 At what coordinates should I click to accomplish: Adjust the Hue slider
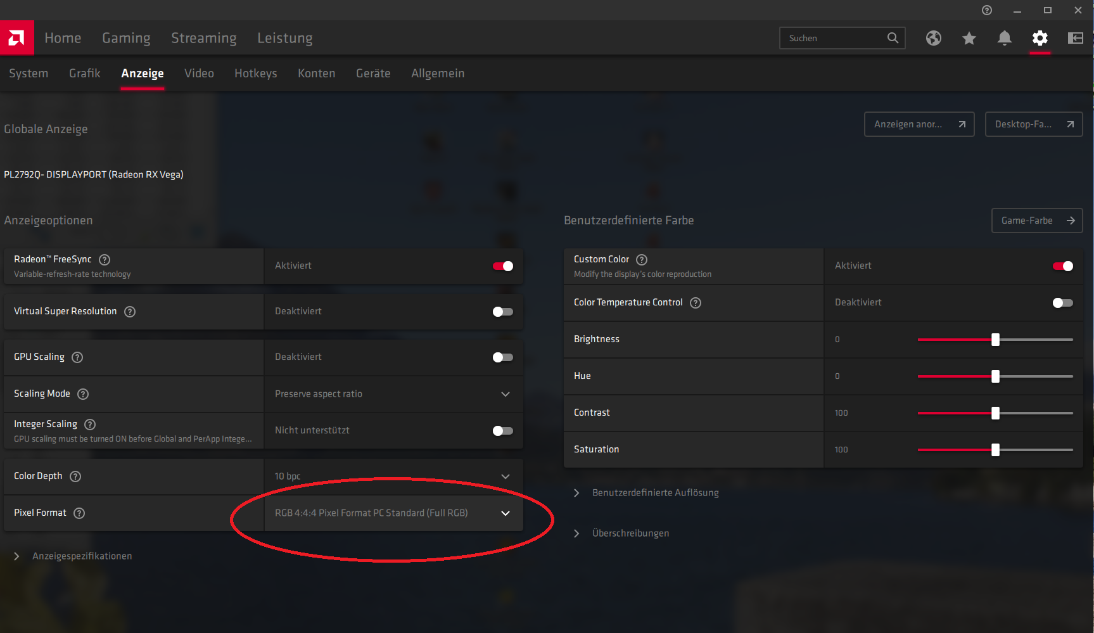995,376
